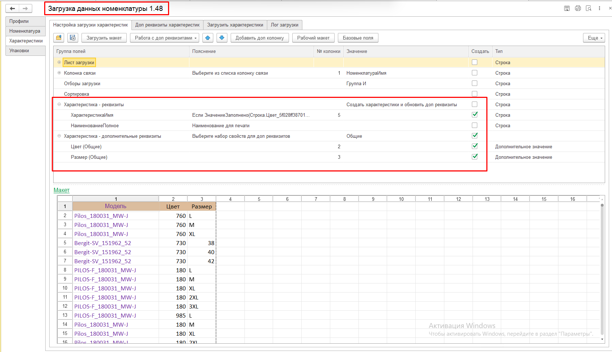Enable Создать checkbox for НаименованиеПолное
The image size is (612, 352).
474,125
